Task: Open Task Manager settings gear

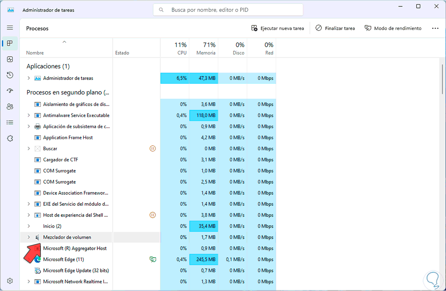Action: (10, 281)
